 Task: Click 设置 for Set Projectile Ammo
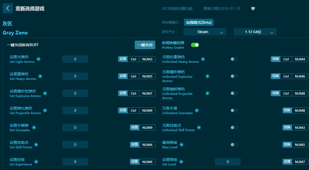coord(123,110)
